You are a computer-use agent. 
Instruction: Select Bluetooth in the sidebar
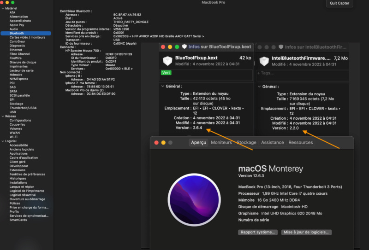(26, 33)
